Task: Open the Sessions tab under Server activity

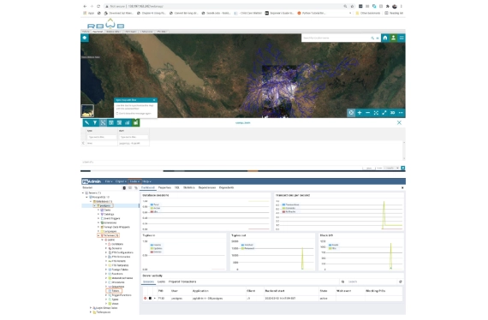Action: coord(148,281)
